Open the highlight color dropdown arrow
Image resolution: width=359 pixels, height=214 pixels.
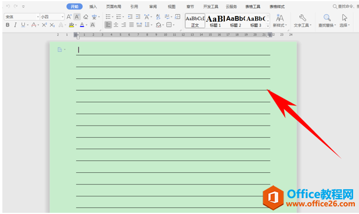[x=76, y=25]
